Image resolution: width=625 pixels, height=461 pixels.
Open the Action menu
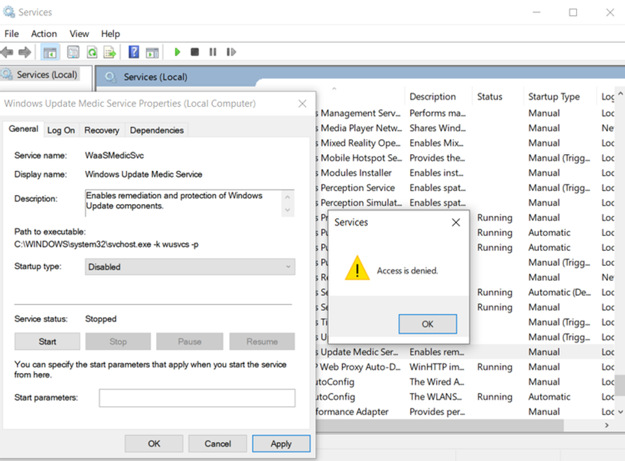44,34
